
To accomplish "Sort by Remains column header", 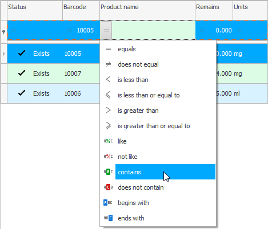I will 214,10.
